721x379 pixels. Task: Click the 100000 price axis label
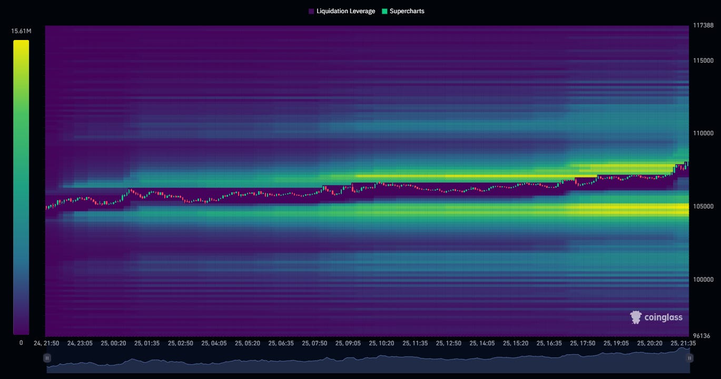(703, 280)
